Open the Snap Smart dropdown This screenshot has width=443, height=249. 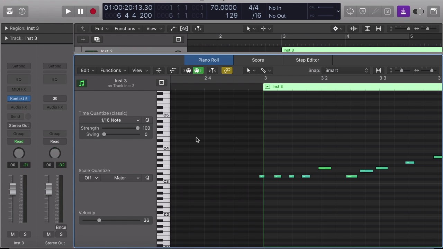click(346, 71)
